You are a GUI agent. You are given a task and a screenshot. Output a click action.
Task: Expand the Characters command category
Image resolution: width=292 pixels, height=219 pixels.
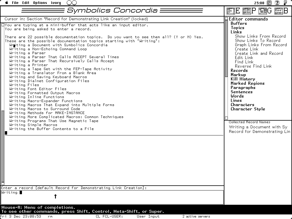click(x=242, y=105)
